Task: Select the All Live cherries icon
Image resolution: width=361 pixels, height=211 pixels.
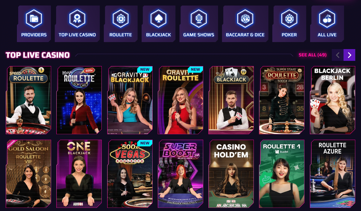Action: click(327, 19)
